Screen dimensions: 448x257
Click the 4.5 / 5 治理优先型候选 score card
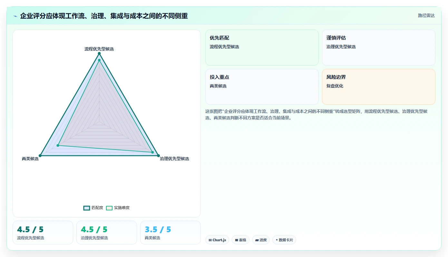coord(107,233)
